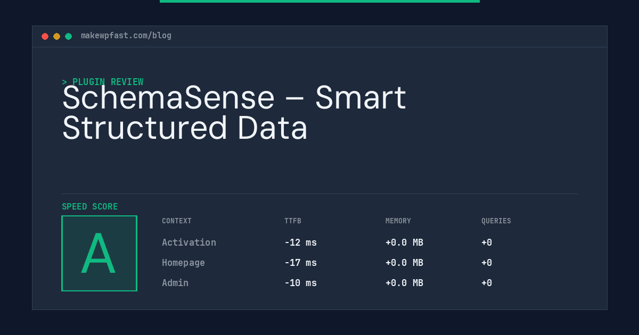Click the QUERIES column header

point(496,221)
